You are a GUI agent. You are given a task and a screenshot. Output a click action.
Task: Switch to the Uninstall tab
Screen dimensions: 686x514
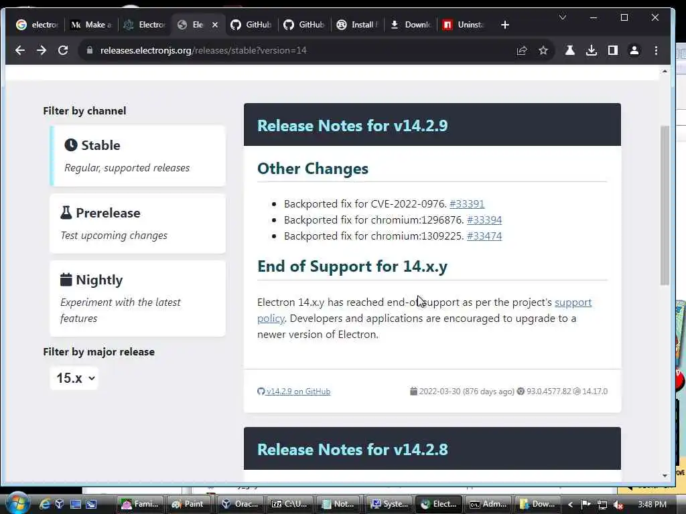pyautogui.click(x=464, y=25)
